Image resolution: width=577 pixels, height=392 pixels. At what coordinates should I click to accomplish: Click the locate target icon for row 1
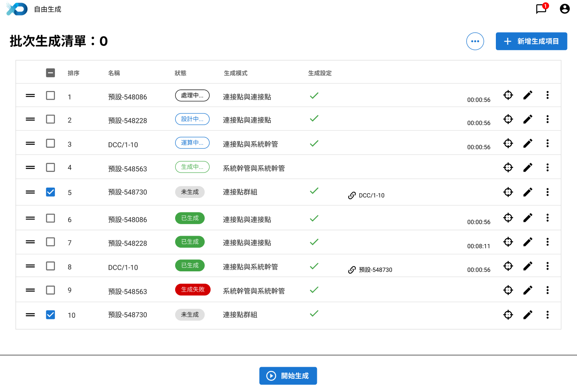point(508,95)
